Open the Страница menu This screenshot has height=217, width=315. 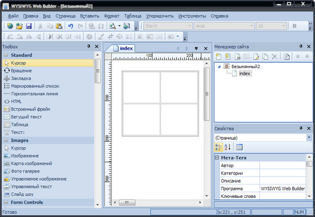click(65, 16)
